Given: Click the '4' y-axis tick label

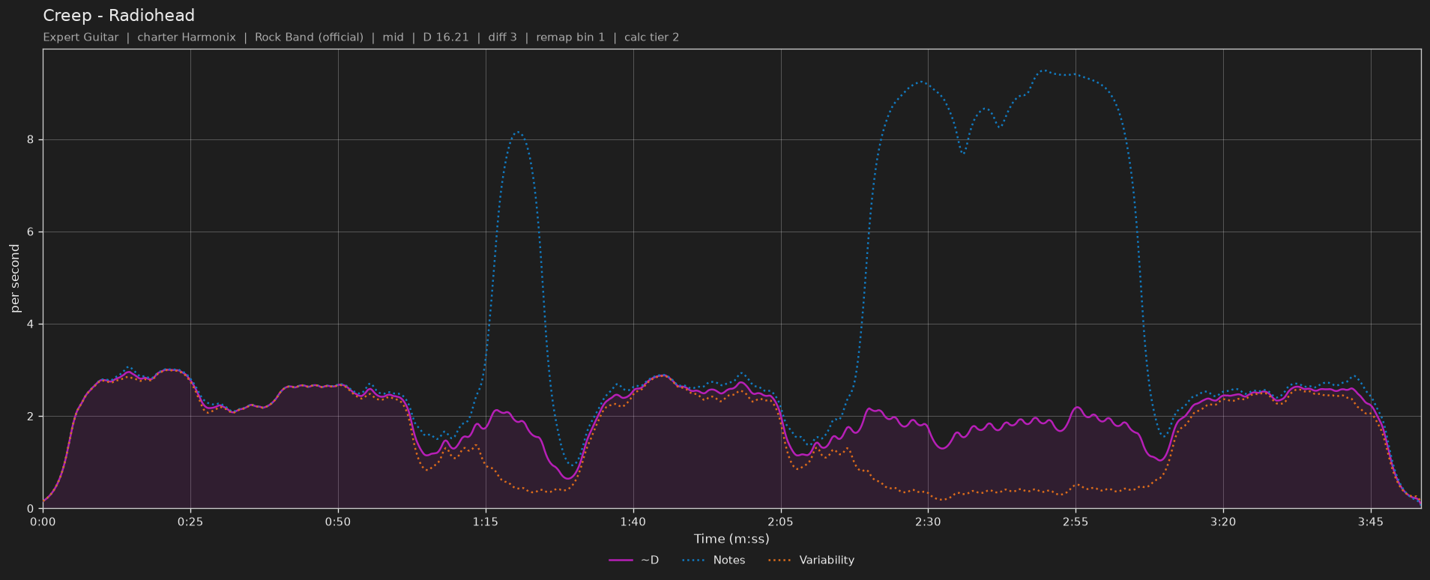Looking at the screenshot, I should tap(31, 324).
